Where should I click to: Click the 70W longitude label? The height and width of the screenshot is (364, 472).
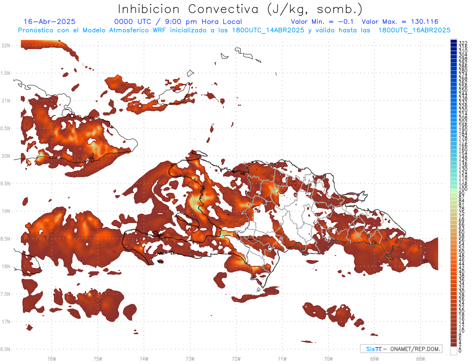[x=328, y=359]
